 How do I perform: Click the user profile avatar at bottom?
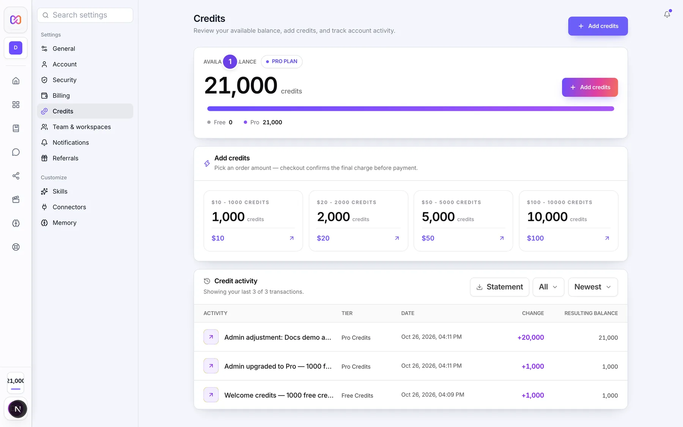click(x=17, y=409)
